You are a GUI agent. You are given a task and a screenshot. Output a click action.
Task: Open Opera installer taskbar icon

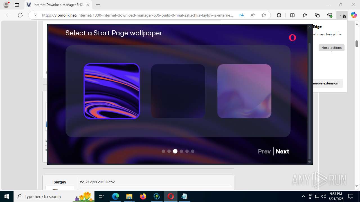171,196
